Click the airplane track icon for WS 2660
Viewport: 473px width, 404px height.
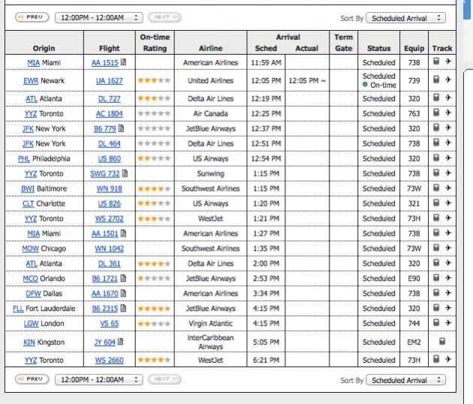(449, 361)
